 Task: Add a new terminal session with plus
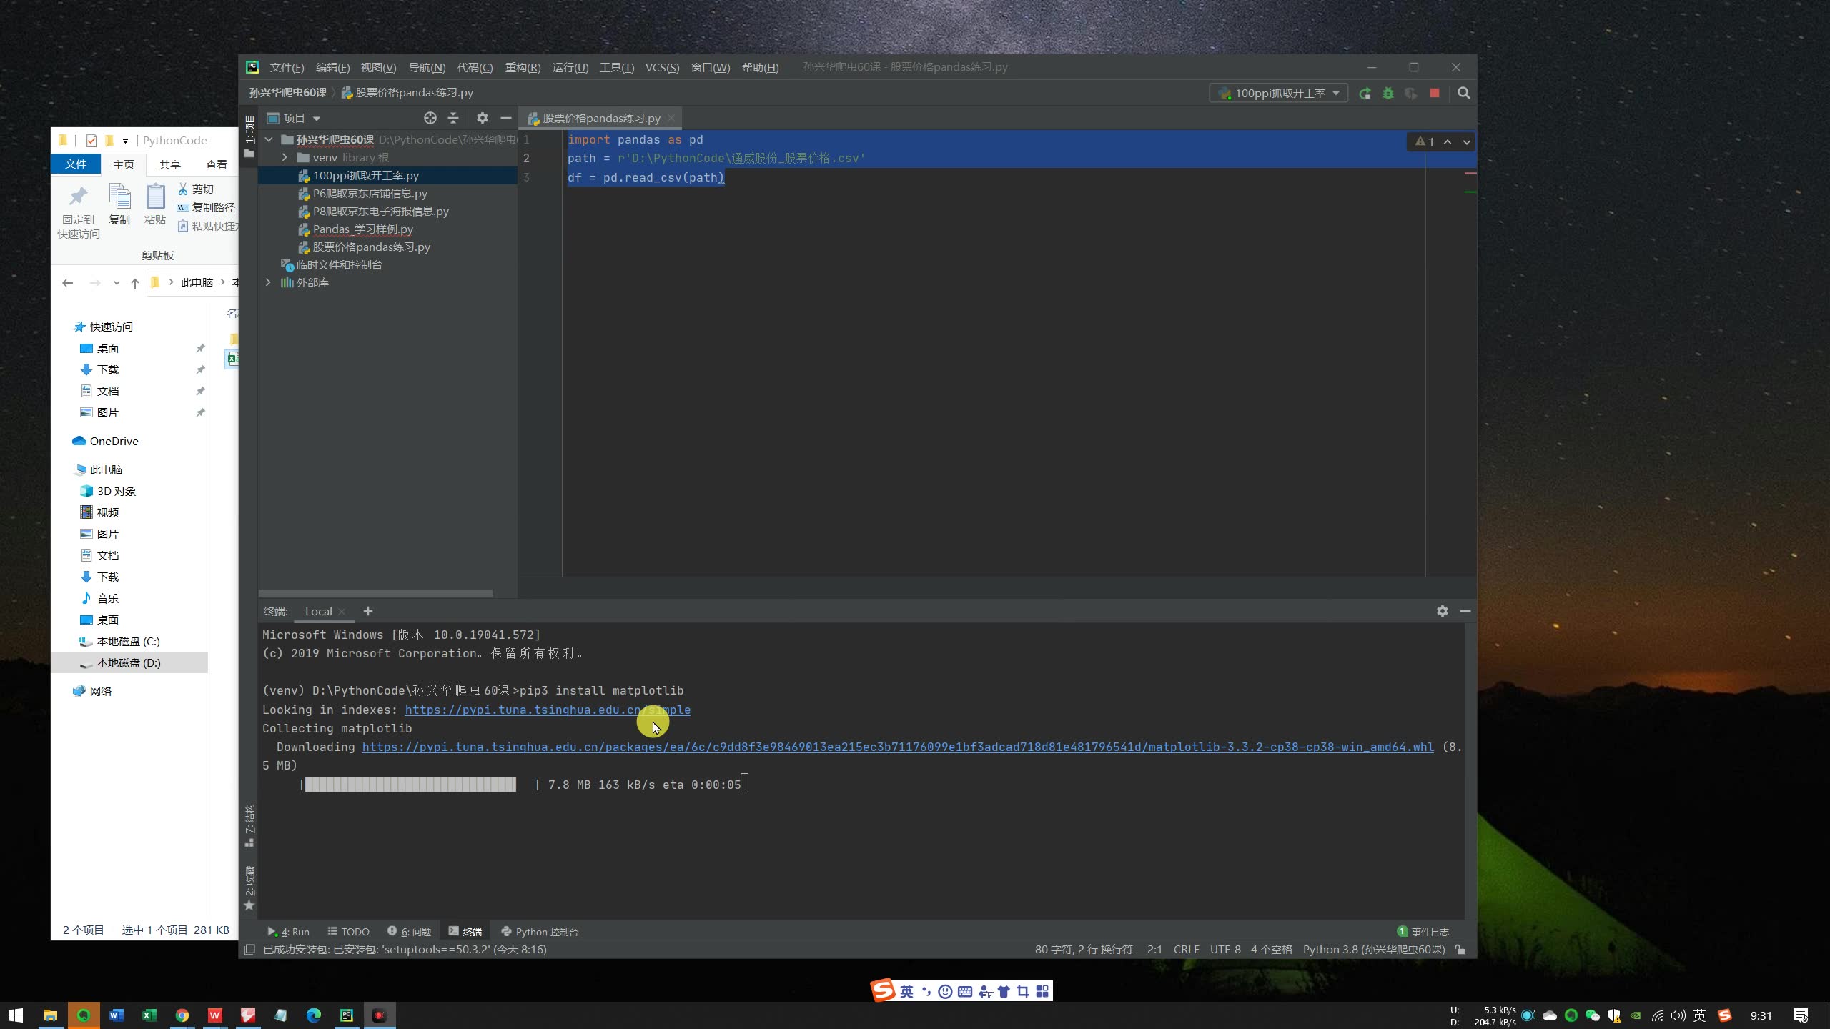(x=368, y=611)
